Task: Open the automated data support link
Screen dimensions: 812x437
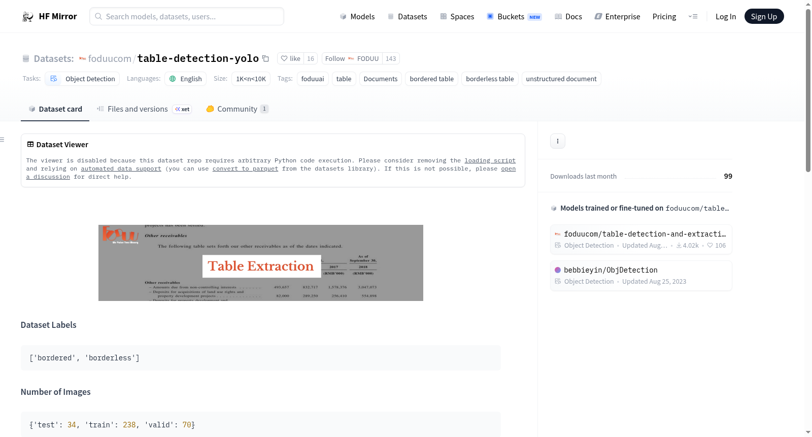Action: click(x=121, y=169)
